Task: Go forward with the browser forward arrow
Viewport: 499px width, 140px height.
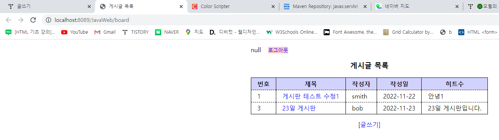Action: click(21, 20)
